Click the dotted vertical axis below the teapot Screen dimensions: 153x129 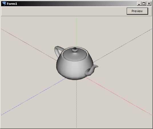[76, 104]
